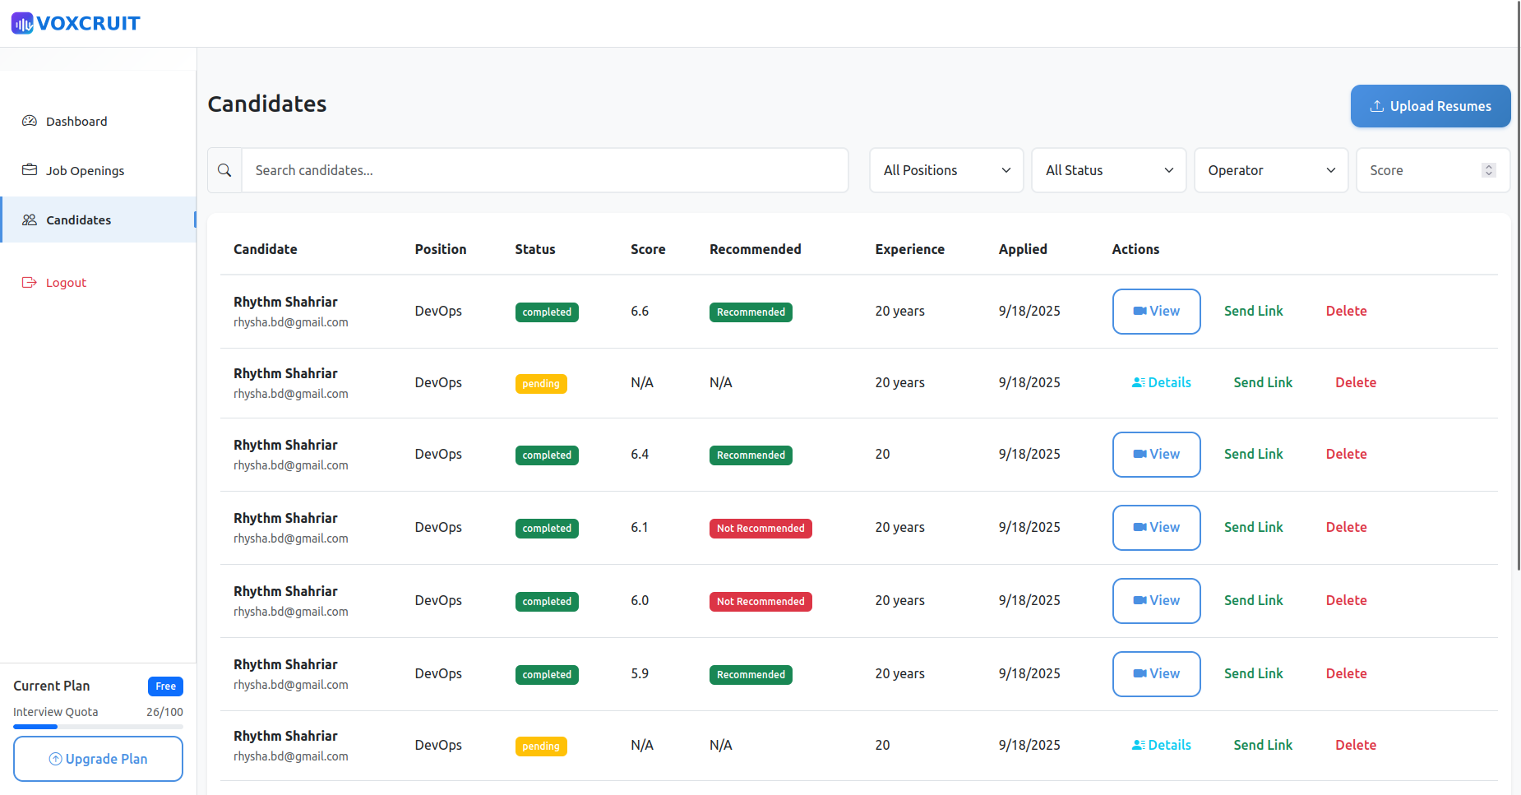Click the Interview Quota progress bar
The height and width of the screenshot is (795, 1521).
[x=98, y=727]
